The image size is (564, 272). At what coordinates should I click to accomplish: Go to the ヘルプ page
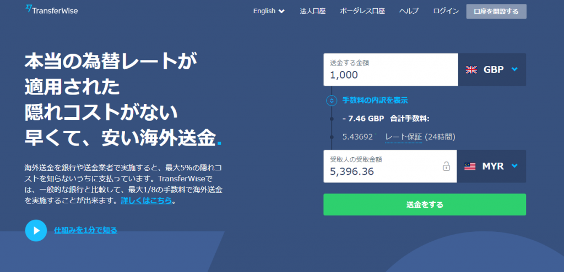click(409, 11)
